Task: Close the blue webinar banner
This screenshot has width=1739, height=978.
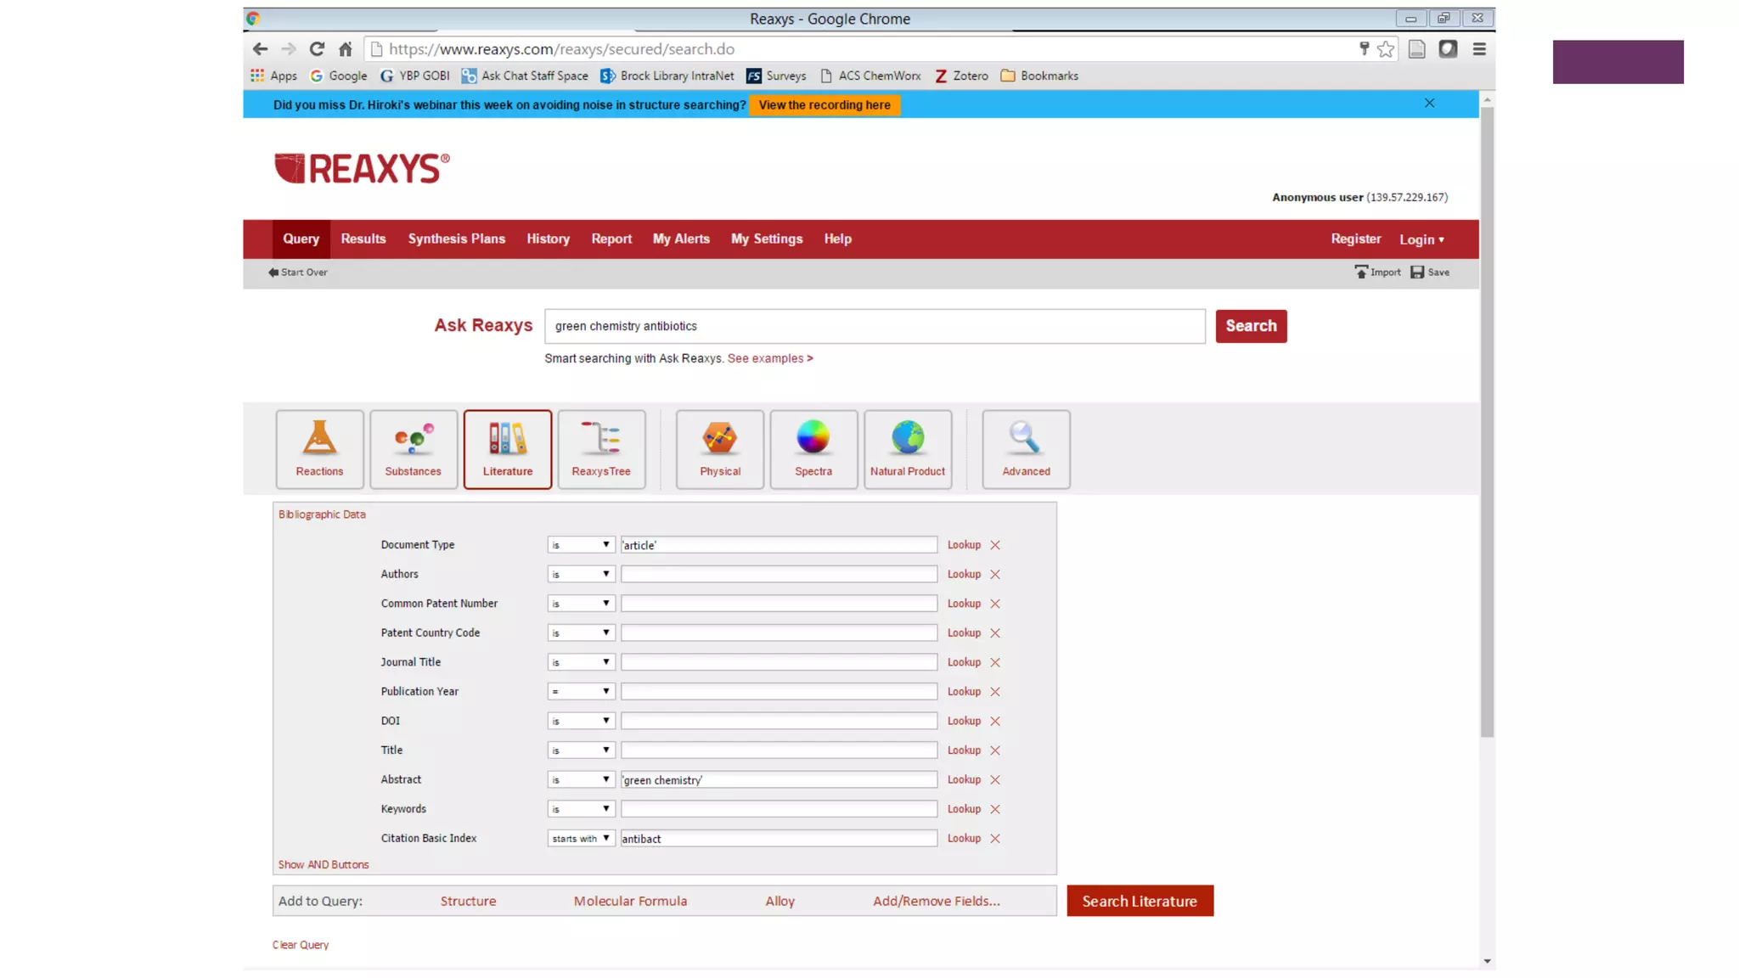Action: tap(1429, 104)
